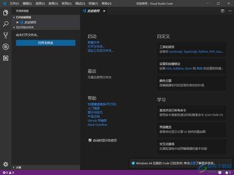Screen dimensions: 234x175
Task: Open the 编辑(E) menu
Action: tap(27, 3)
